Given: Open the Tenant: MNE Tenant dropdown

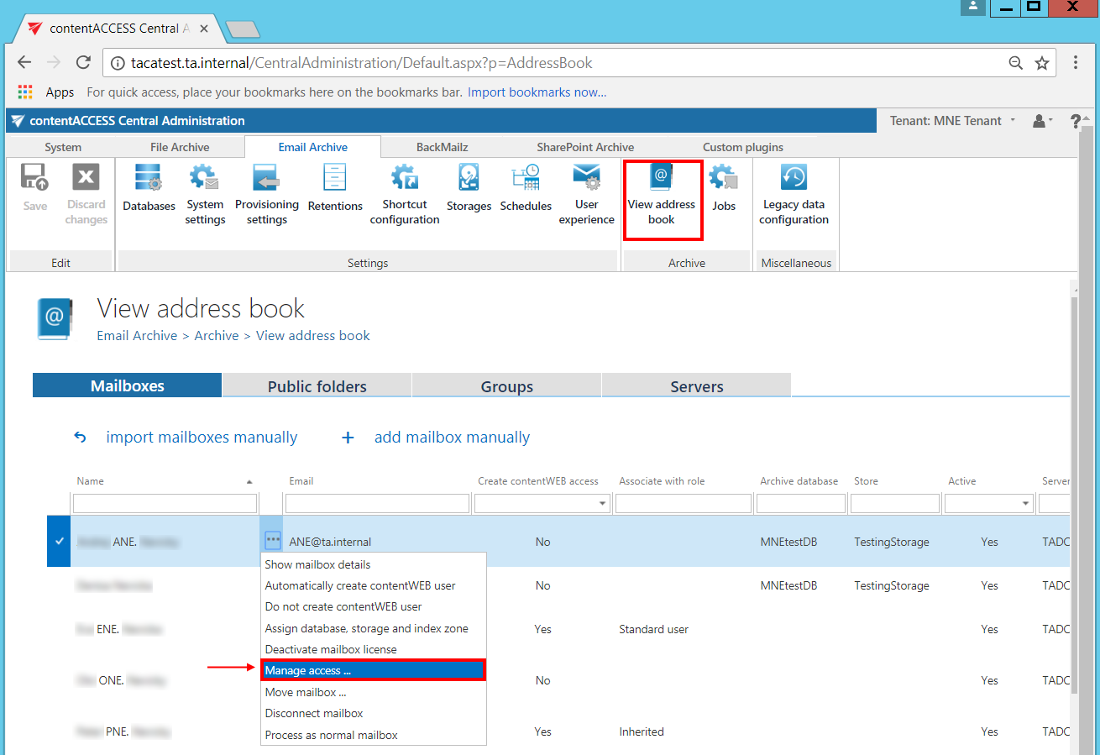Looking at the screenshot, I should click(x=952, y=121).
